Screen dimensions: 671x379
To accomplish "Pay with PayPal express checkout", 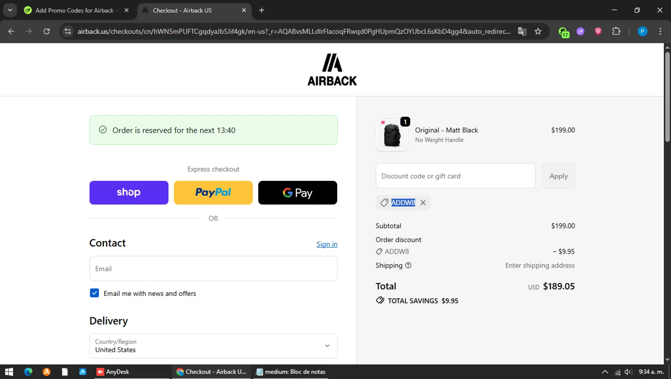I will coord(213,192).
